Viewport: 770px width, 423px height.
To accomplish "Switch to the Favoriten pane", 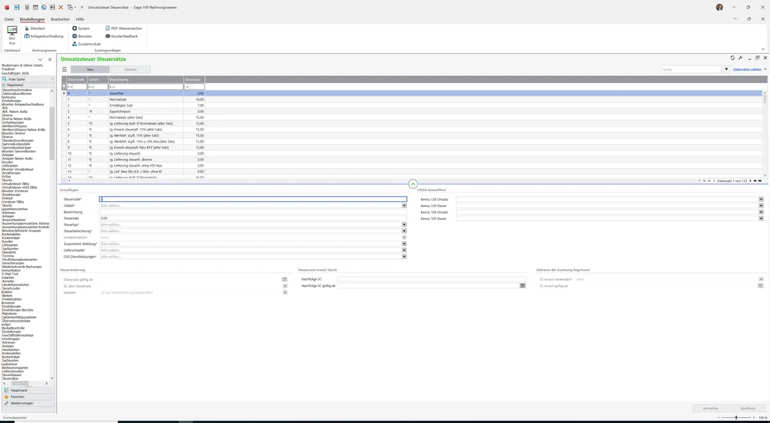I will (x=28, y=397).
